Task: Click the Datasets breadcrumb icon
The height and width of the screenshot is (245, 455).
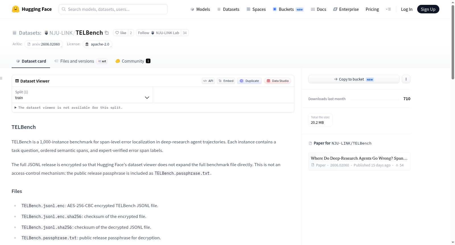Action: point(15,33)
